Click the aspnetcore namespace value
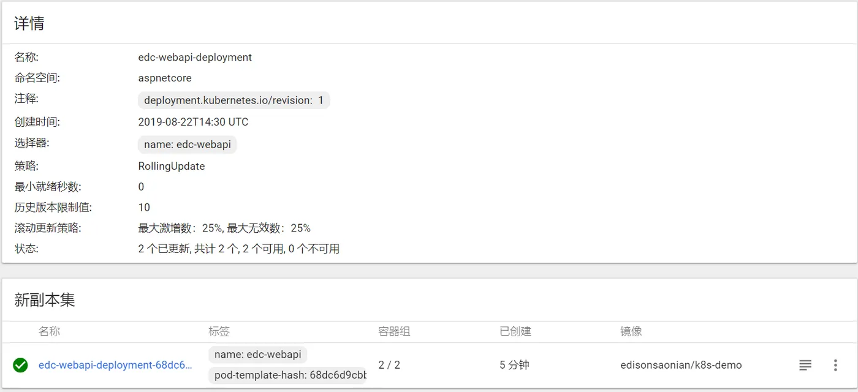 (x=165, y=78)
